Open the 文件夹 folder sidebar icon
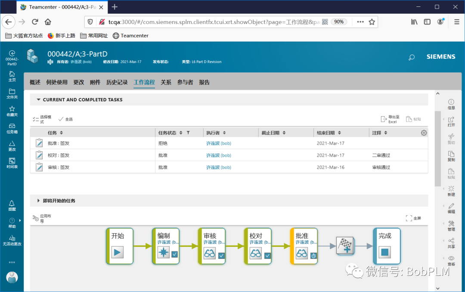Image resolution: width=465 pixels, height=292 pixels. point(12,94)
